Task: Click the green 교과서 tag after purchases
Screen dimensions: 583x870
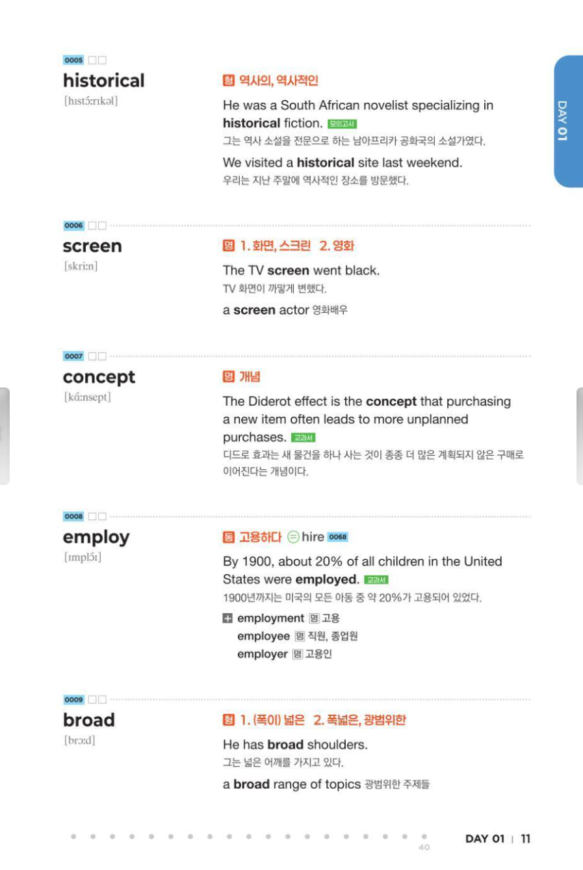Action: pyautogui.click(x=303, y=438)
